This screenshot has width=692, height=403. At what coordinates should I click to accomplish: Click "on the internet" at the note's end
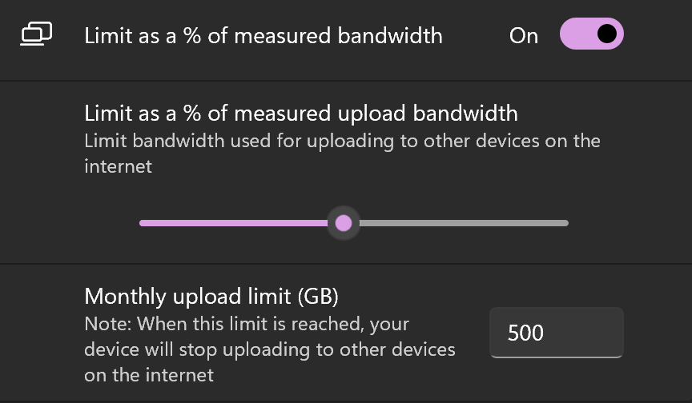[x=149, y=374]
